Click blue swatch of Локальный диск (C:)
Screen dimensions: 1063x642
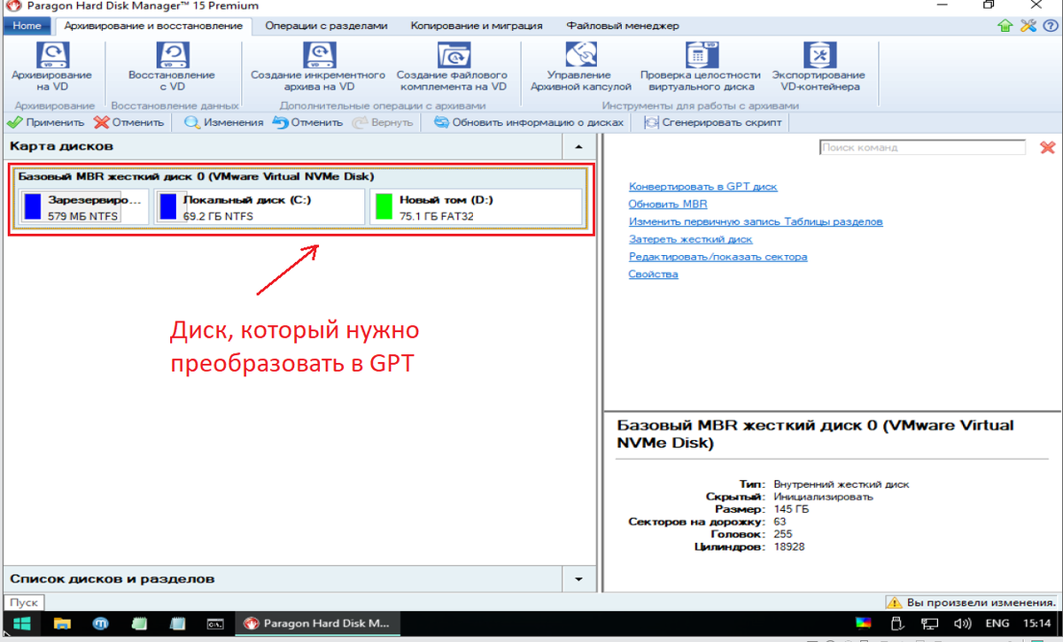pos(167,207)
